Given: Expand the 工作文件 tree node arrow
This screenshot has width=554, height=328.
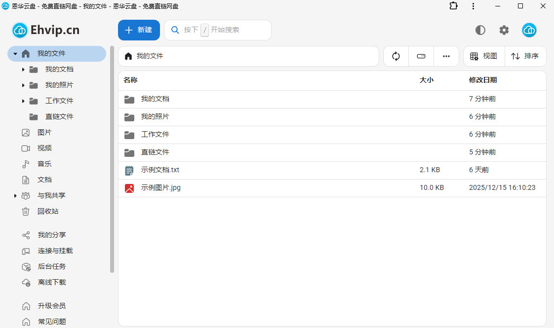Looking at the screenshot, I should point(23,101).
